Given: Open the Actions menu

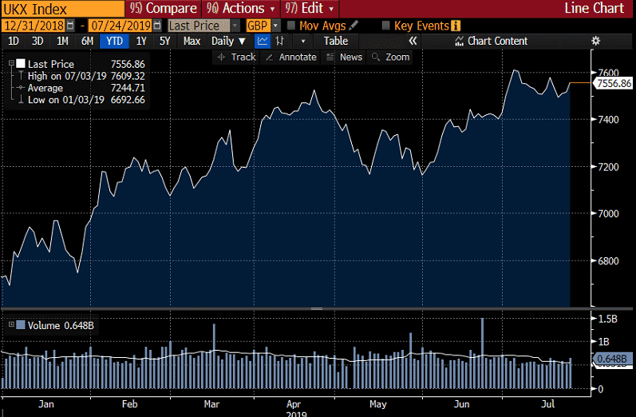Looking at the screenshot, I should 240,8.
